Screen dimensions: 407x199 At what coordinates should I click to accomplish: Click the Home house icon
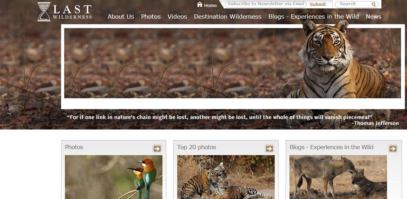click(x=200, y=5)
